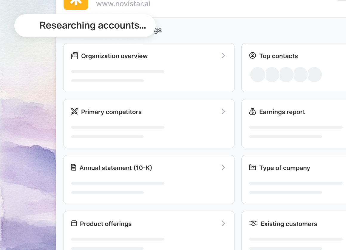Expand the Product offerings card
This screenshot has height=250, width=346.
[x=223, y=223]
